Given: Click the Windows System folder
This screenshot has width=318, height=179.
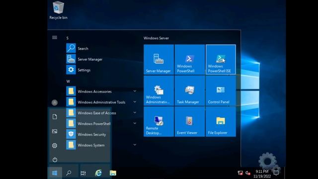Looking at the screenshot, I should coord(101,145).
